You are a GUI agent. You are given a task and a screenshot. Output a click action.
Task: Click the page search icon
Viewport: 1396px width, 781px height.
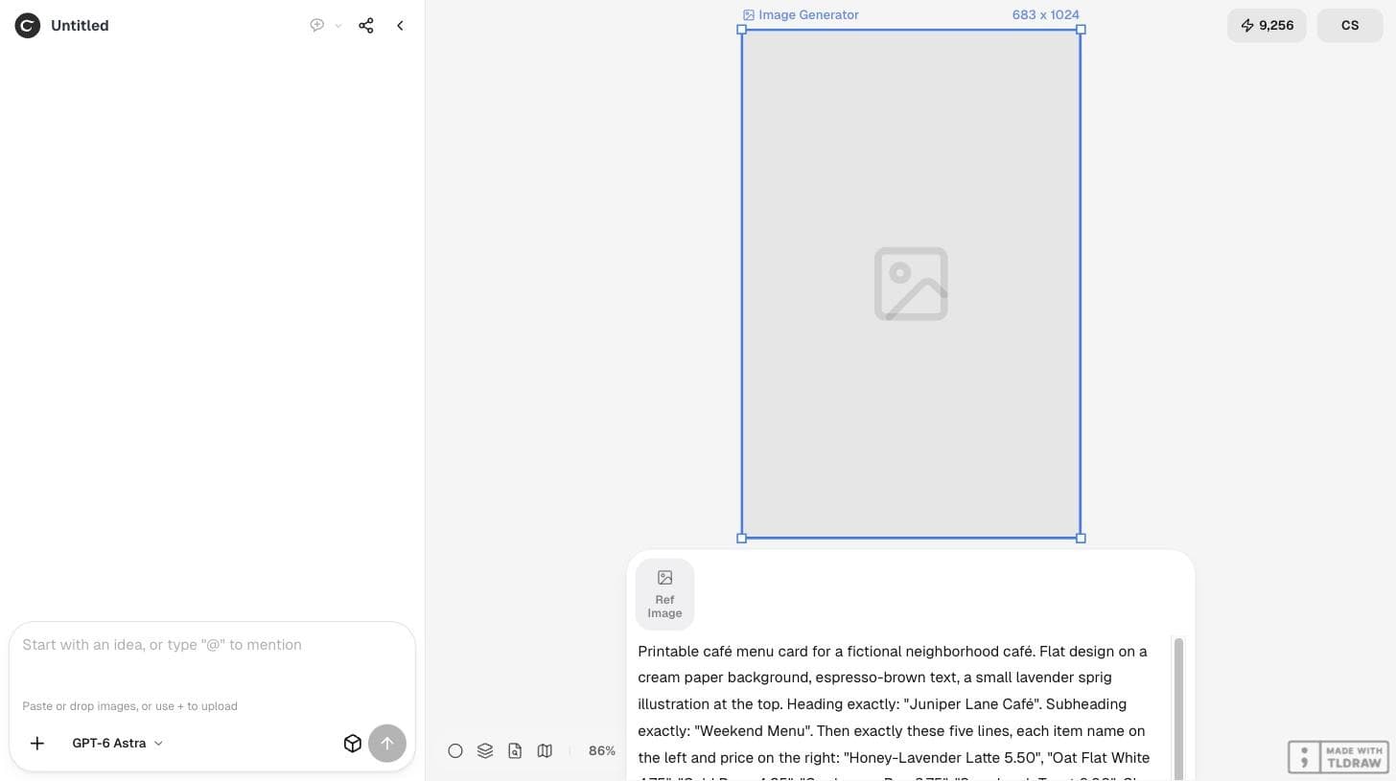click(x=515, y=751)
